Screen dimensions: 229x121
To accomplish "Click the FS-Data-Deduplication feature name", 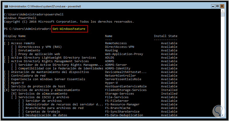I will (124, 115).
